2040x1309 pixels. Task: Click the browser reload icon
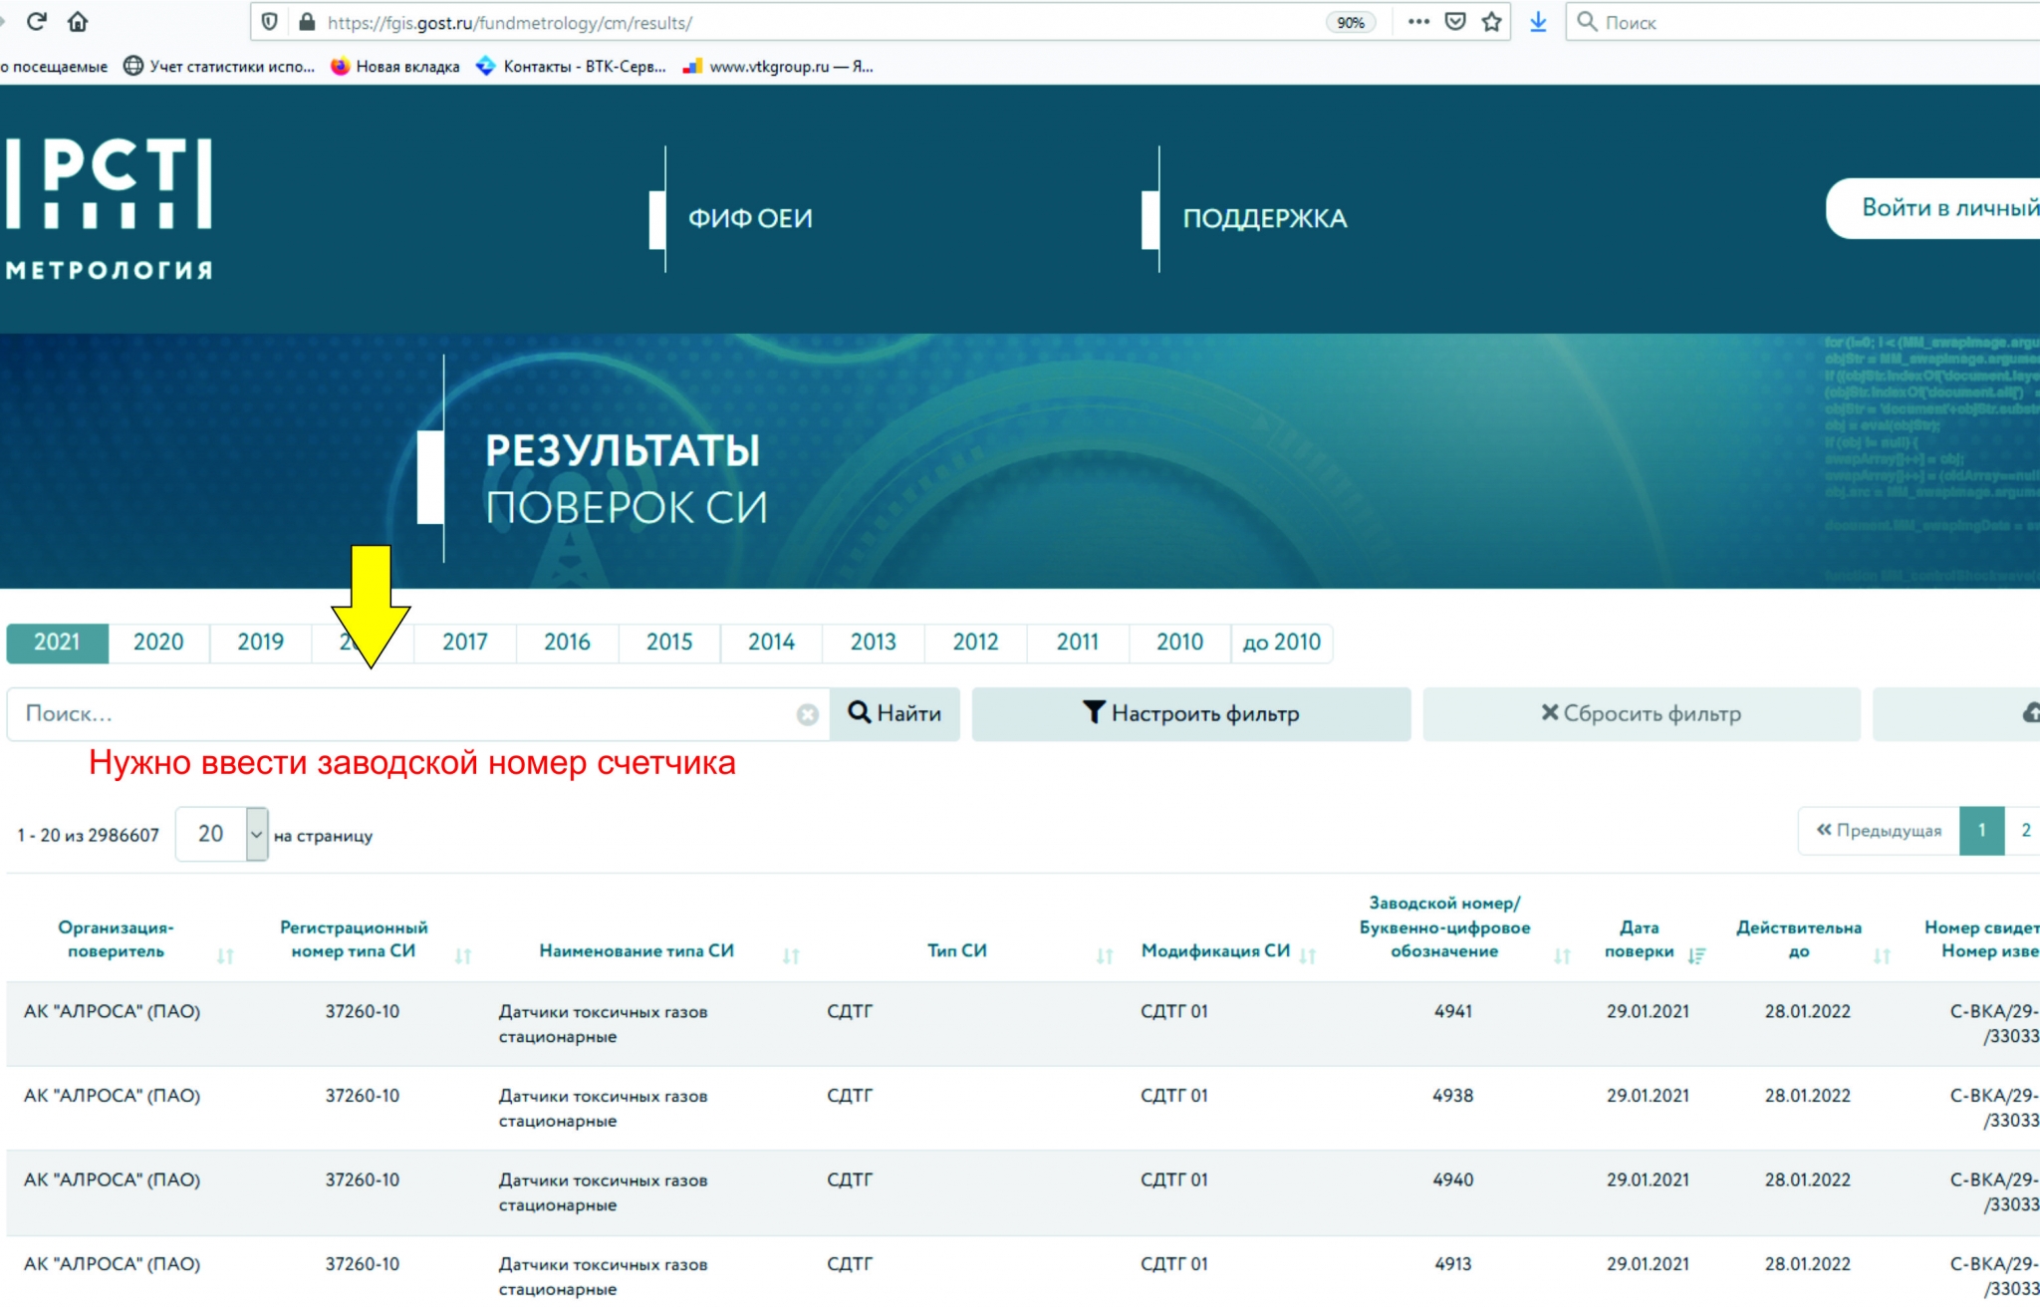pyautogui.click(x=37, y=22)
